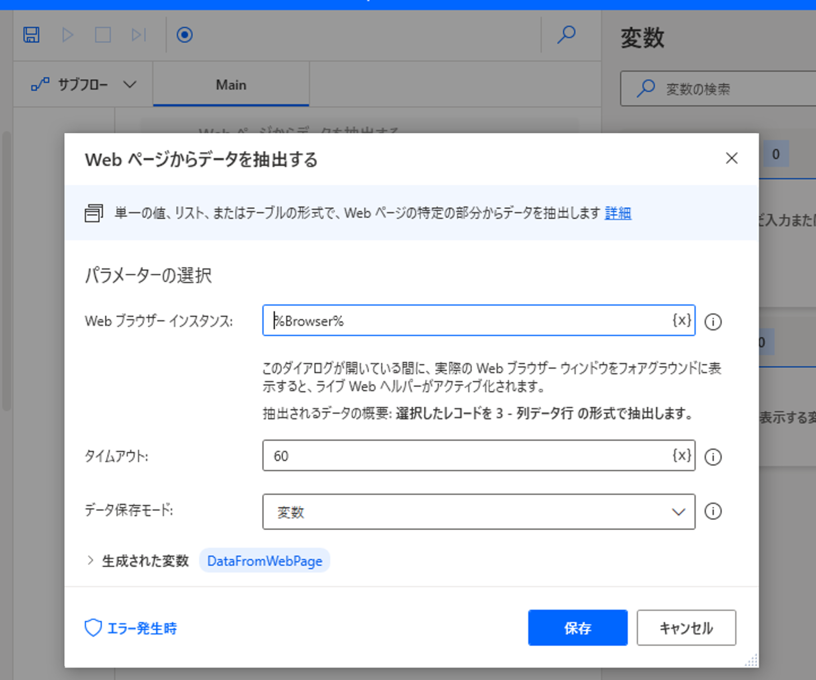The image size is (816, 680).
Task: Show info for timeout field
Action: tap(713, 457)
